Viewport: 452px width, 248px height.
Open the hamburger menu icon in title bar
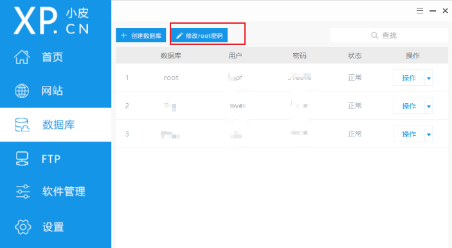(x=420, y=11)
